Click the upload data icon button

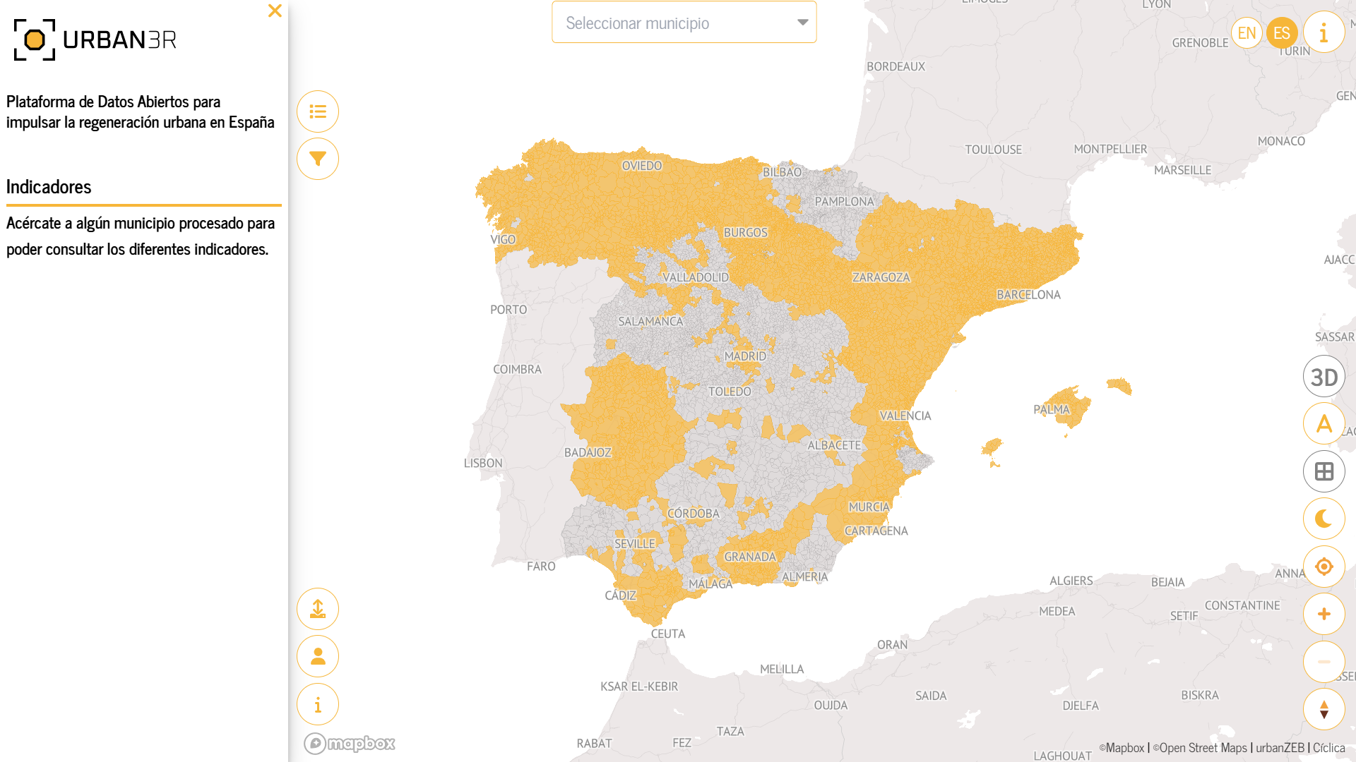click(318, 609)
